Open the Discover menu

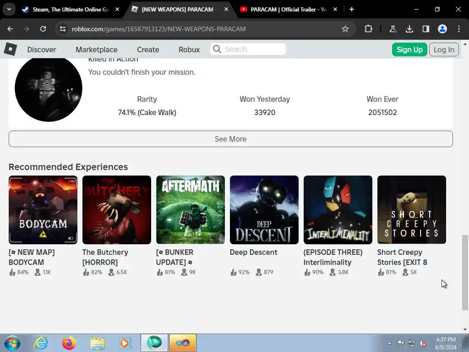pyautogui.click(x=42, y=49)
